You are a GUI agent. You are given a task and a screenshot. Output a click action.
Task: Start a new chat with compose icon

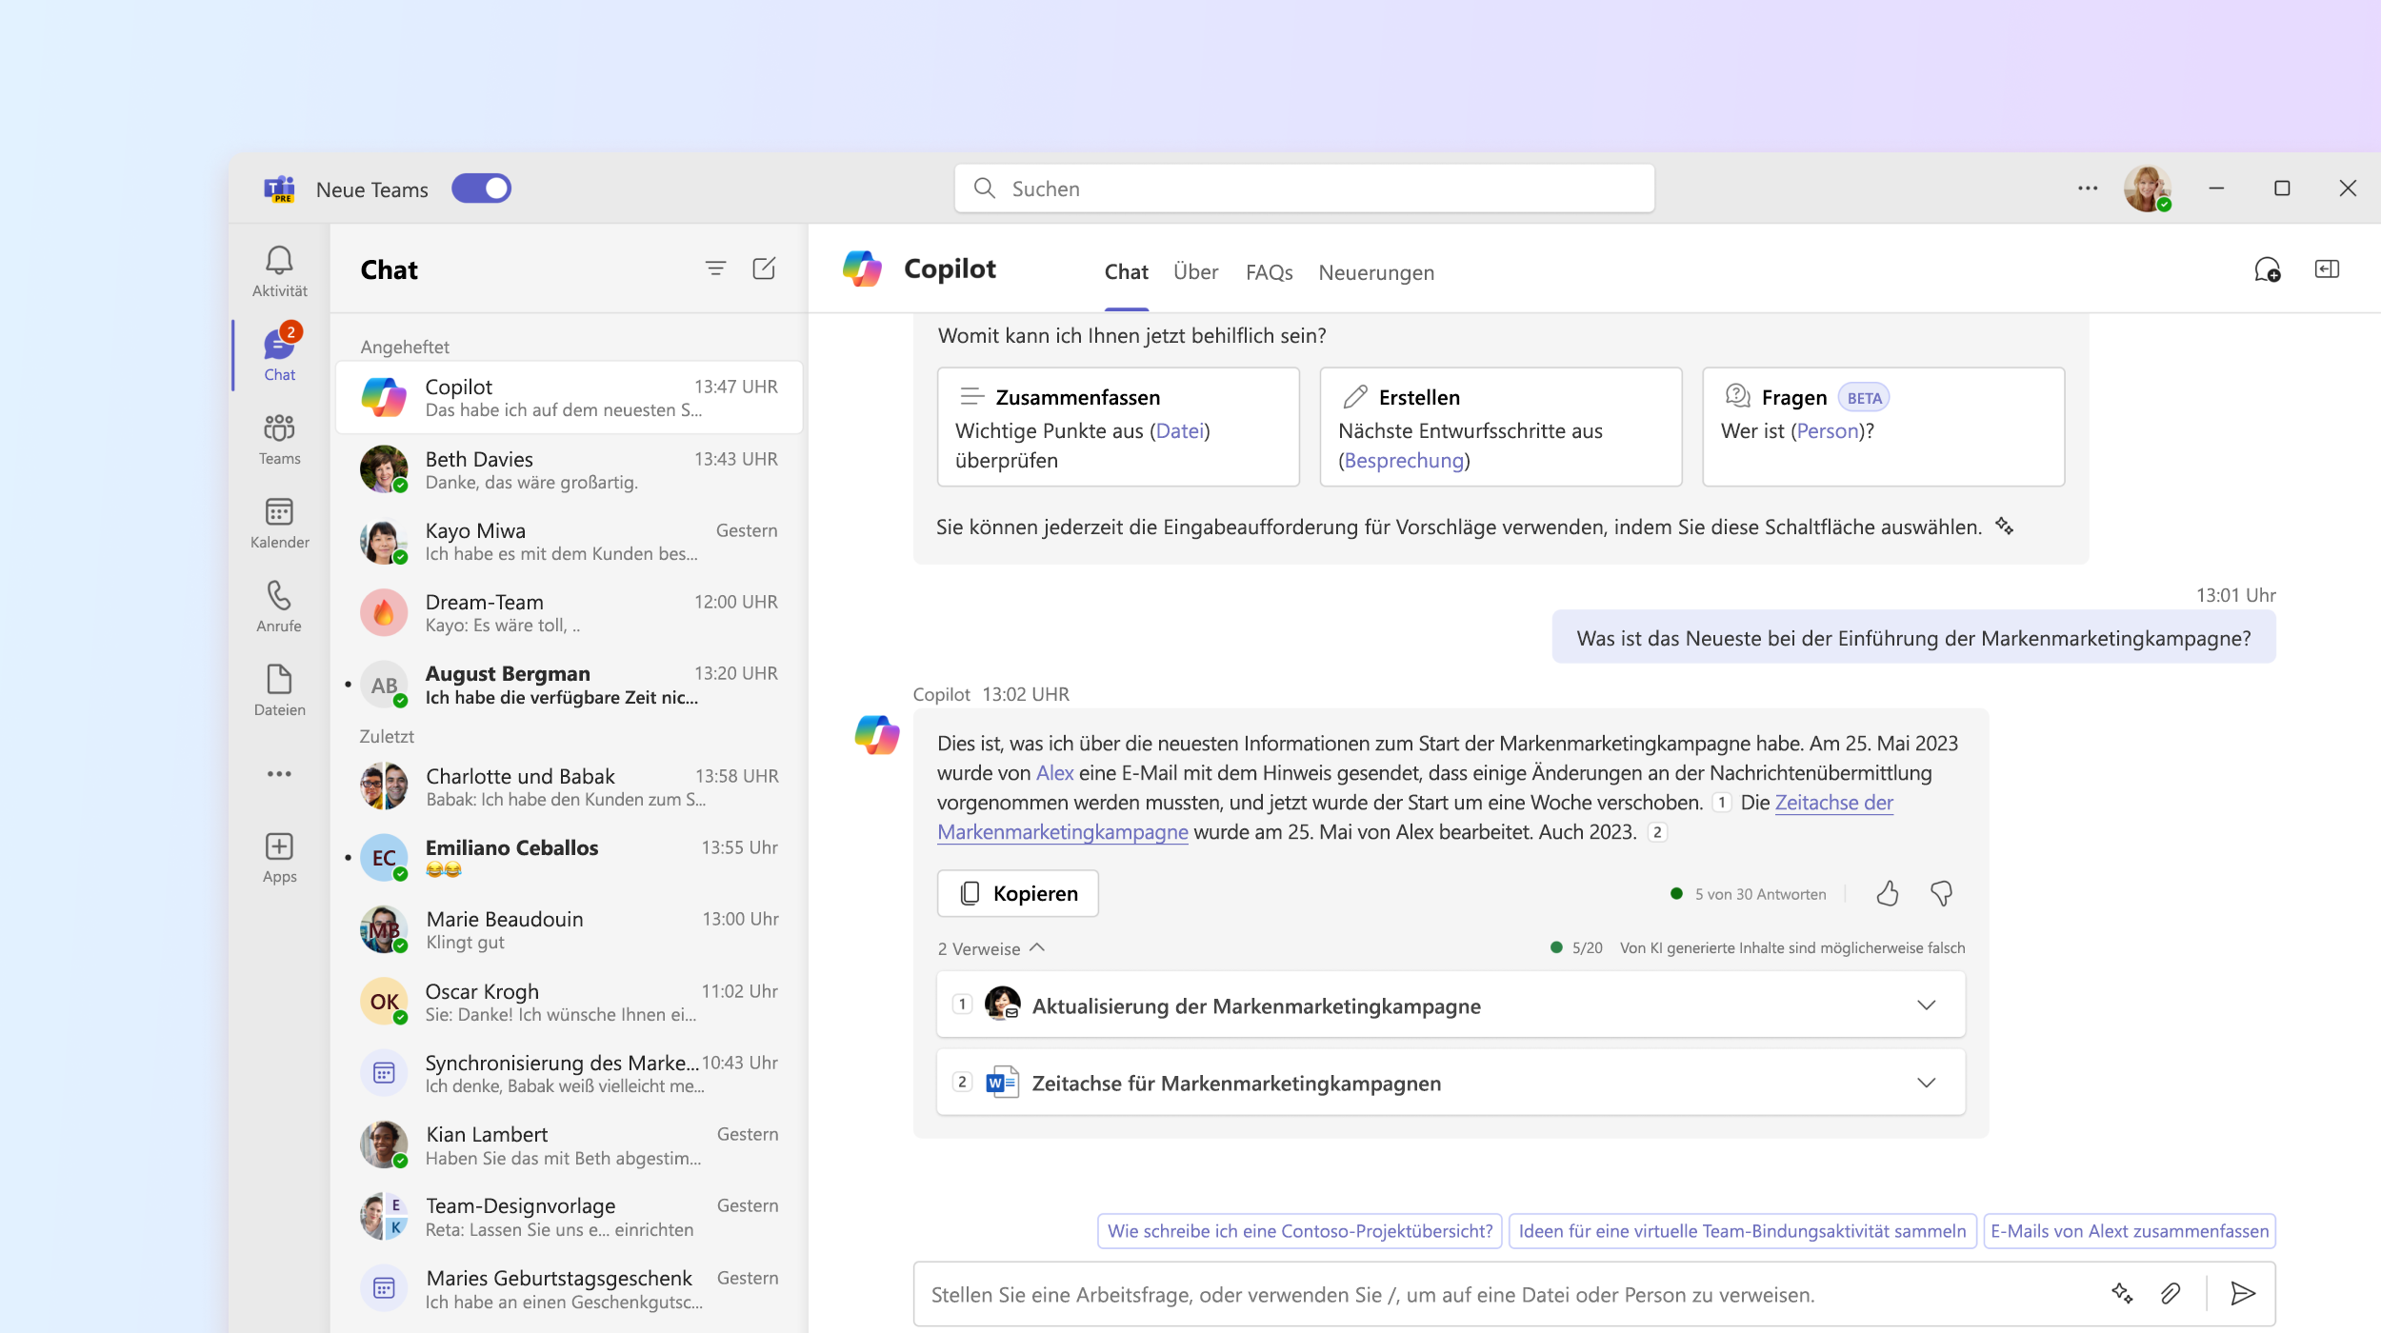[x=764, y=269]
